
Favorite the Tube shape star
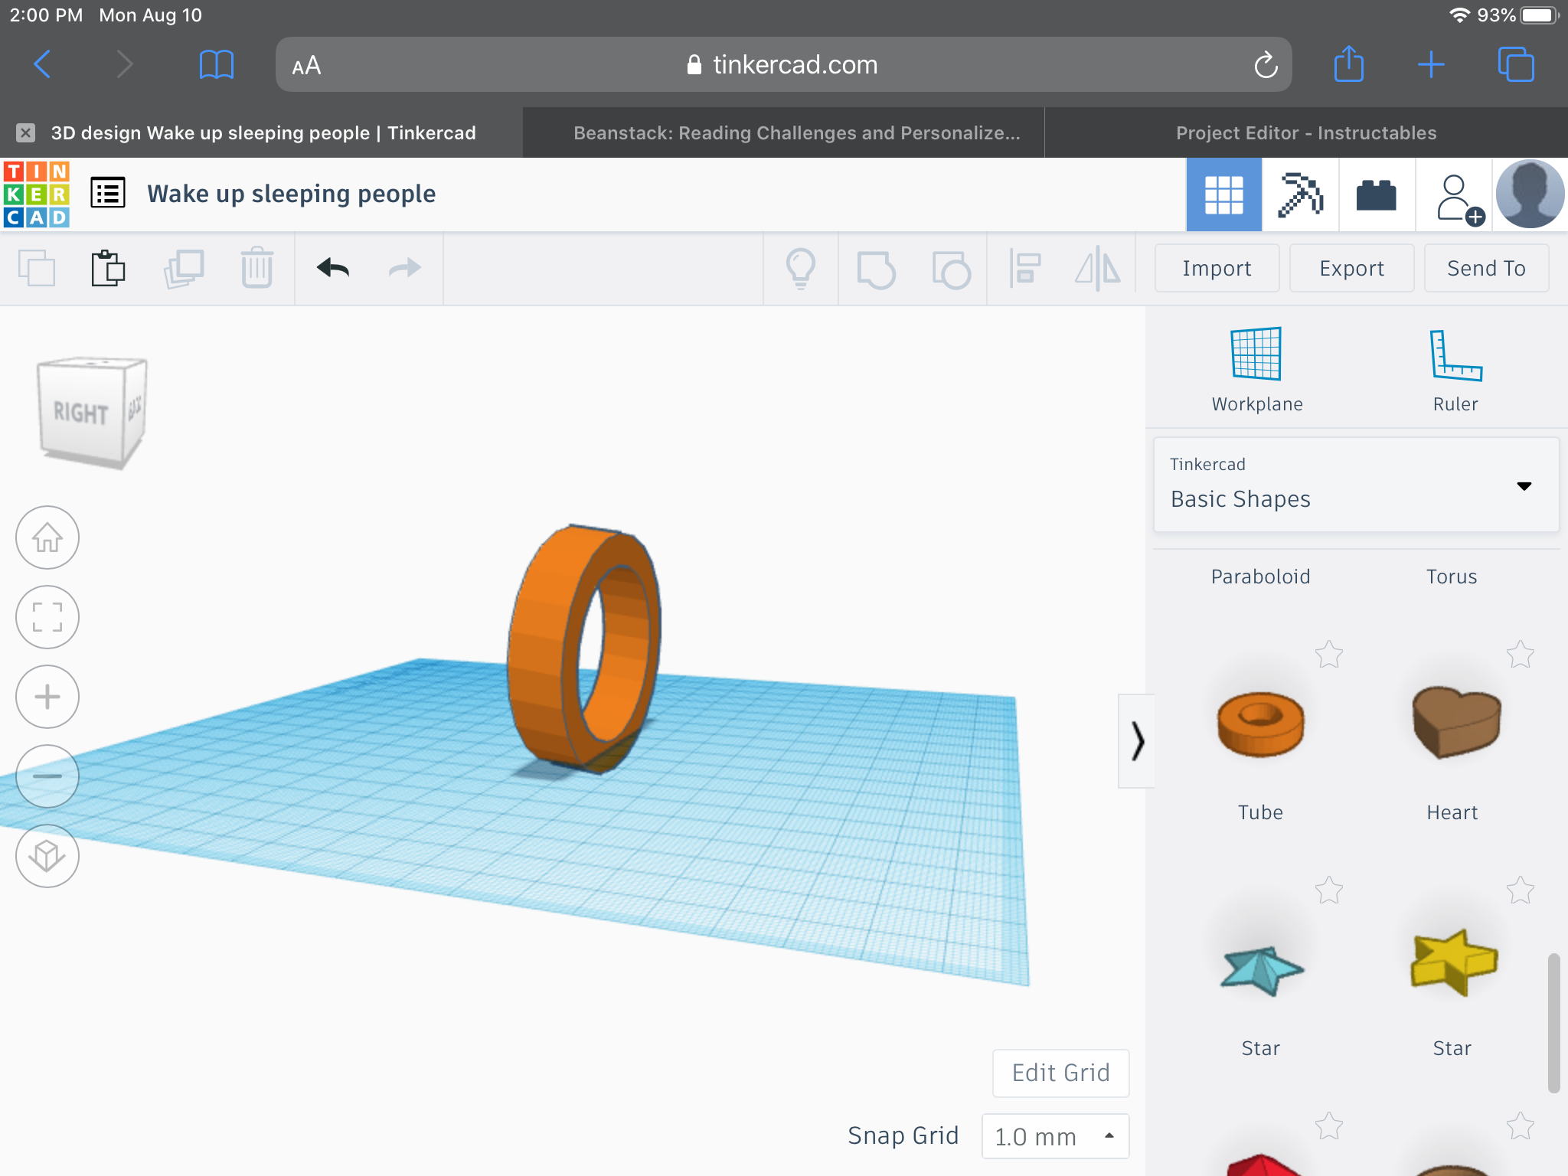(x=1329, y=654)
